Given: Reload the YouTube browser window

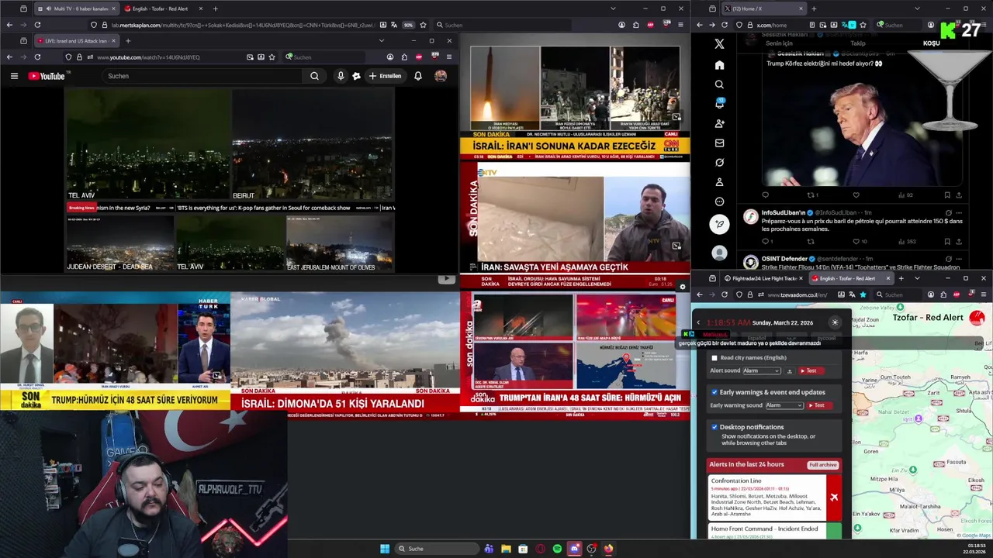Looking at the screenshot, I should 37,57.
